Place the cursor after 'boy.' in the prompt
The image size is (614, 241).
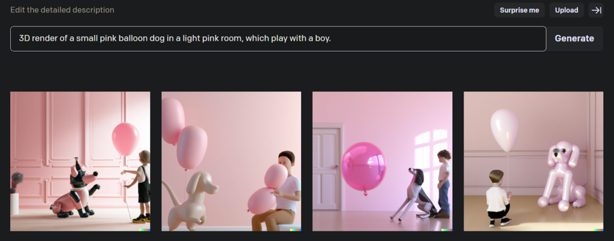pyautogui.click(x=332, y=38)
